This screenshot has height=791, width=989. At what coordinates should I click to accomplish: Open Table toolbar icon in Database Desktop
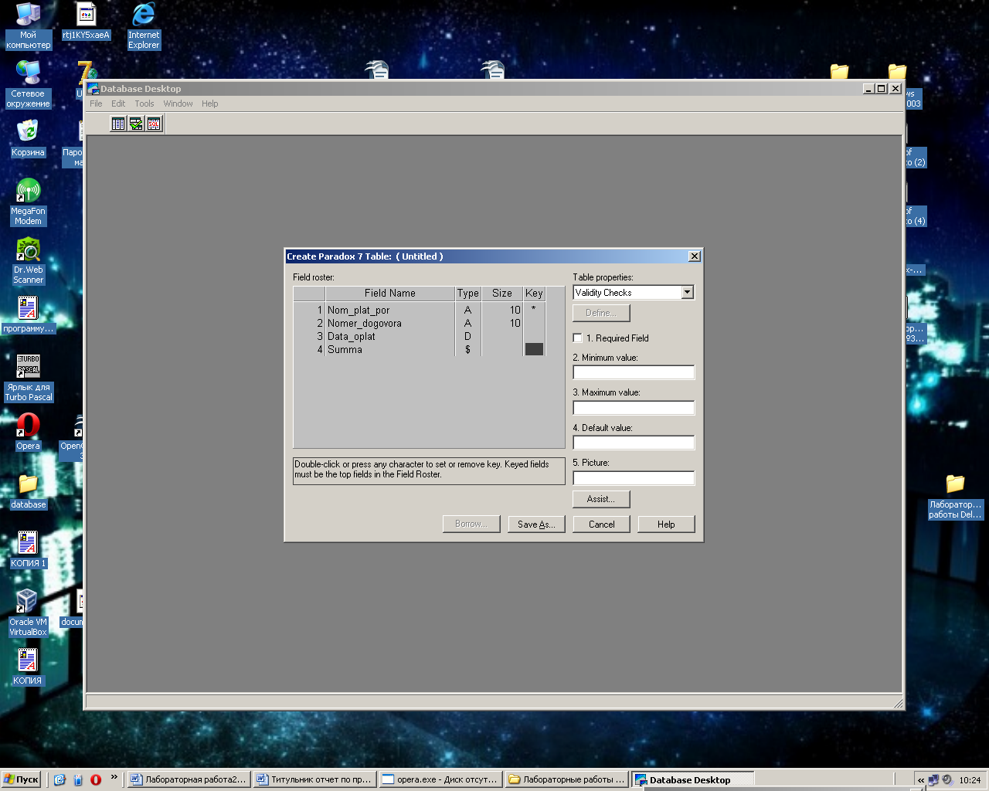[x=118, y=124]
